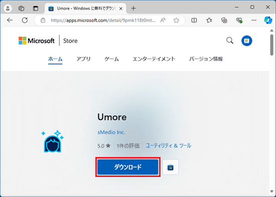Open the Store home link
Viewport: 276px width, 197px height.
[x=70, y=40]
